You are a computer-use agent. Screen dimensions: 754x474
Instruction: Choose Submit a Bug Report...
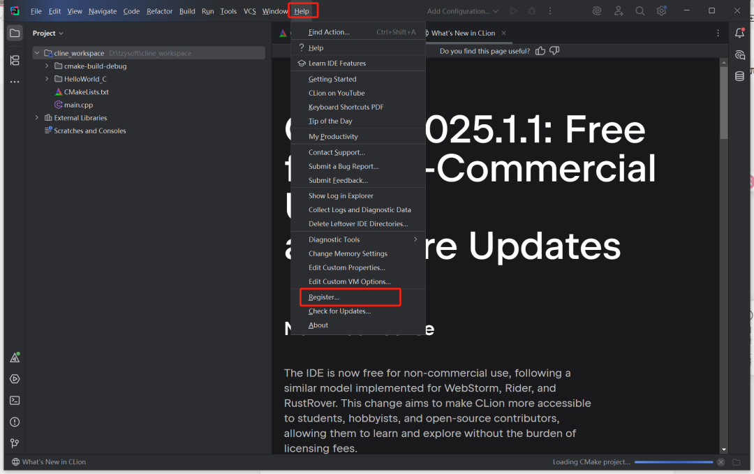[x=357, y=166]
